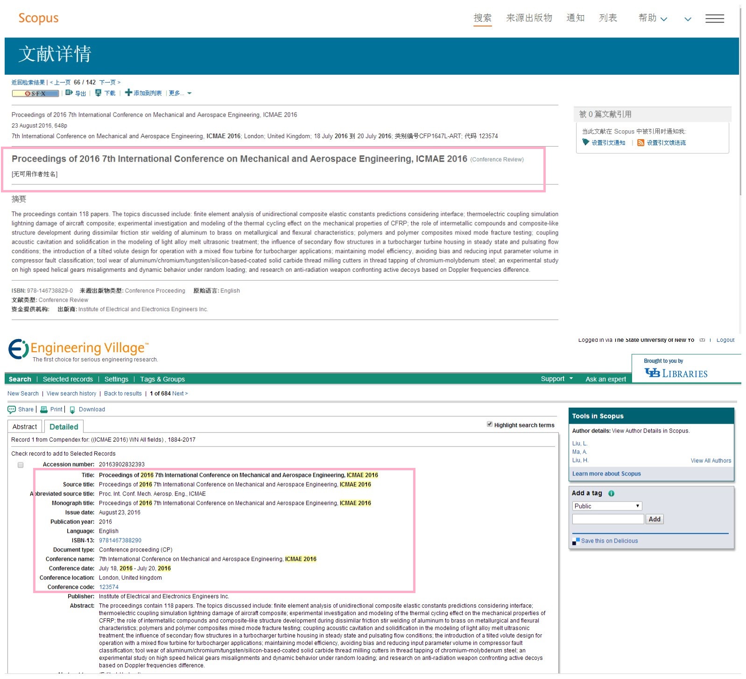This screenshot has width=746, height=679.
Task: Click the download (下载) icon in Scopus
Action: [98, 93]
